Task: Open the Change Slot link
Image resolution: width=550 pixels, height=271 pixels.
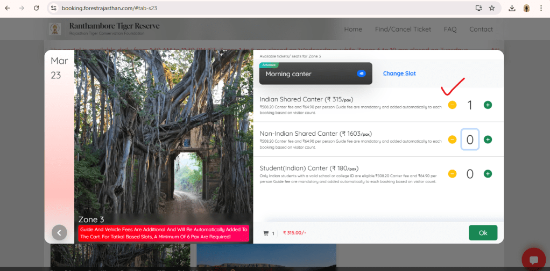Action: (399, 74)
